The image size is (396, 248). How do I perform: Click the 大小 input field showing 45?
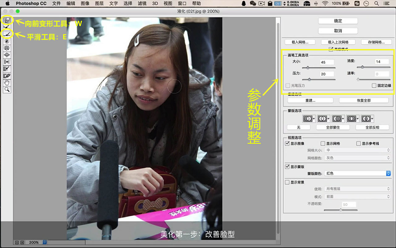327,62
